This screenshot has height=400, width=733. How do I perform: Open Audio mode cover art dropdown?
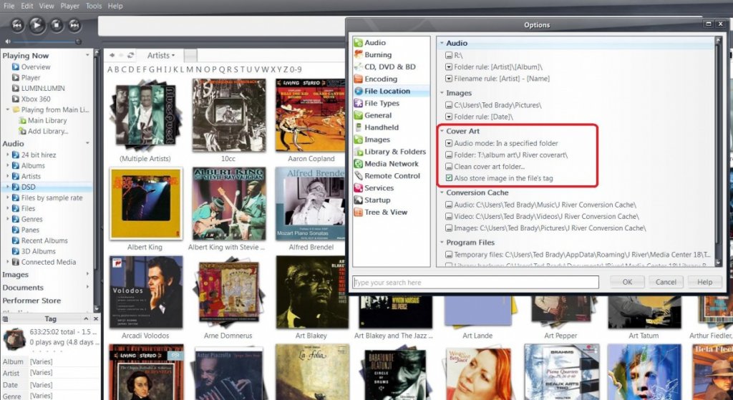pyautogui.click(x=450, y=143)
